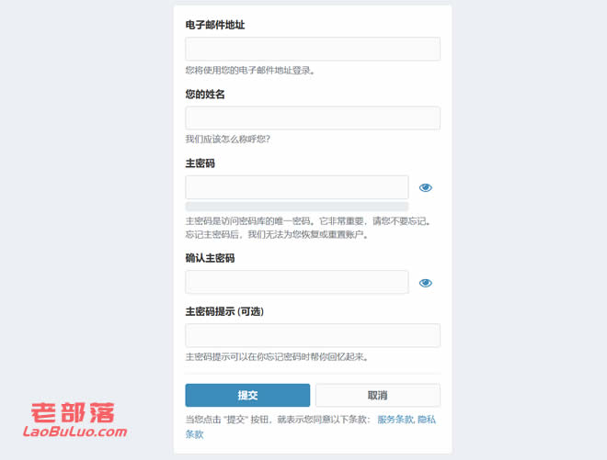Click hint text 您将使用您的电子邮件地址登录。
This screenshot has height=460, width=607.
pyautogui.click(x=250, y=71)
